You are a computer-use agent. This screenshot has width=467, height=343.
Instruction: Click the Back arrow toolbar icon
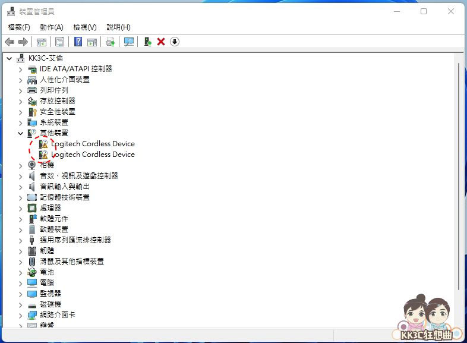[x=10, y=42]
